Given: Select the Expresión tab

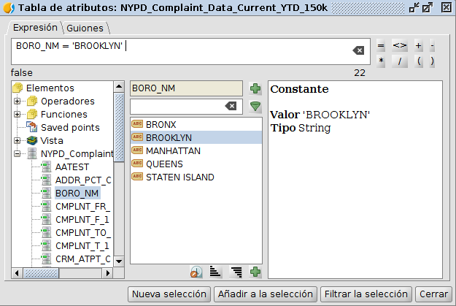Looking at the screenshot, I should (x=35, y=28).
